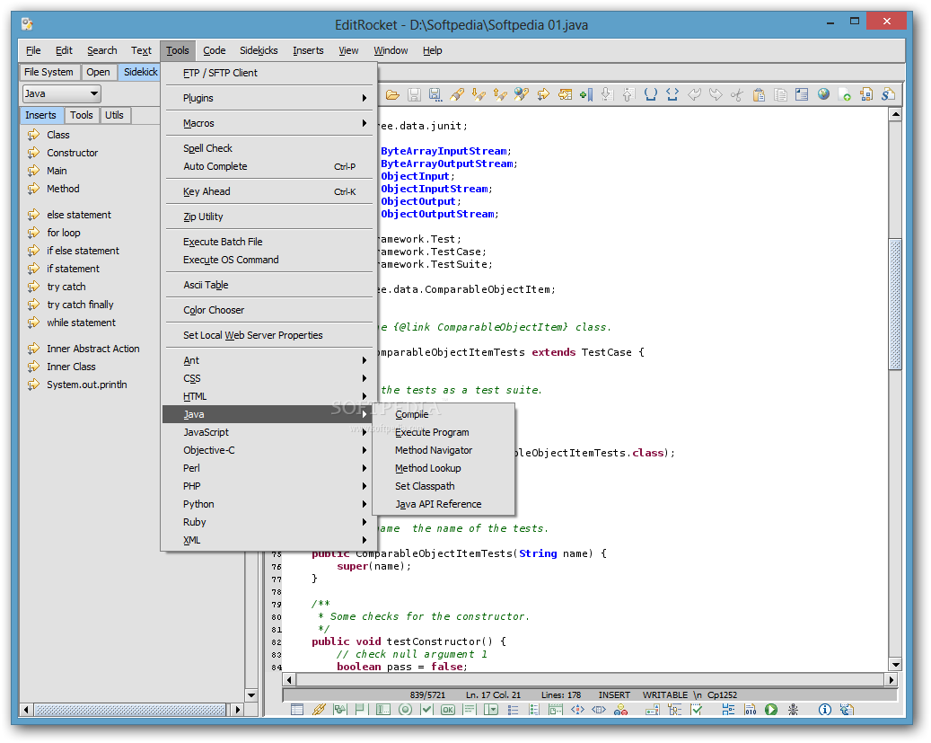Click the angle brackets matching toolbar icon
Image resolution: width=931 pixels, height=743 pixels.
click(672, 94)
